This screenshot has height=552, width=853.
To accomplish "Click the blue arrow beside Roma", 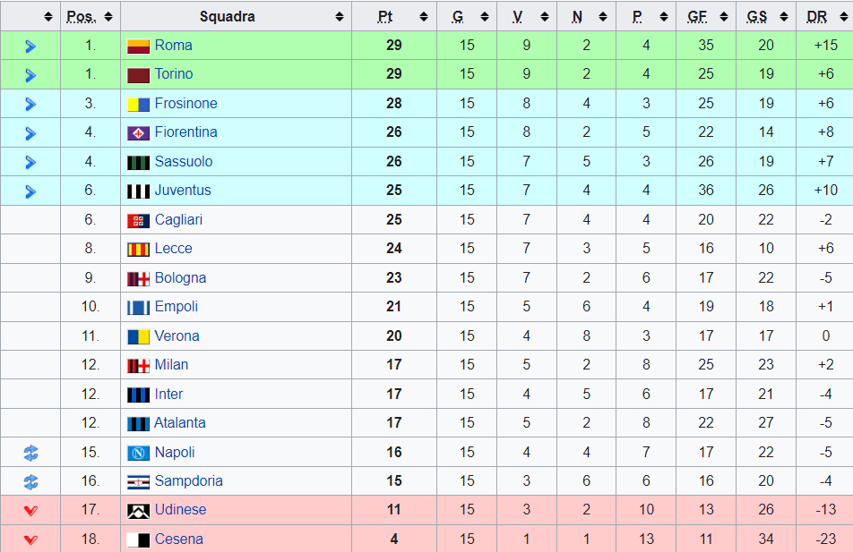I will (30, 47).
